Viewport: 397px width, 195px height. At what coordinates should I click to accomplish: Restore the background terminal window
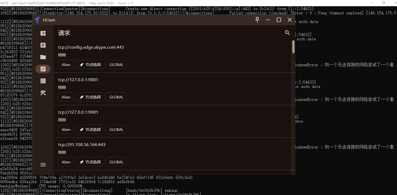pos(383,3)
